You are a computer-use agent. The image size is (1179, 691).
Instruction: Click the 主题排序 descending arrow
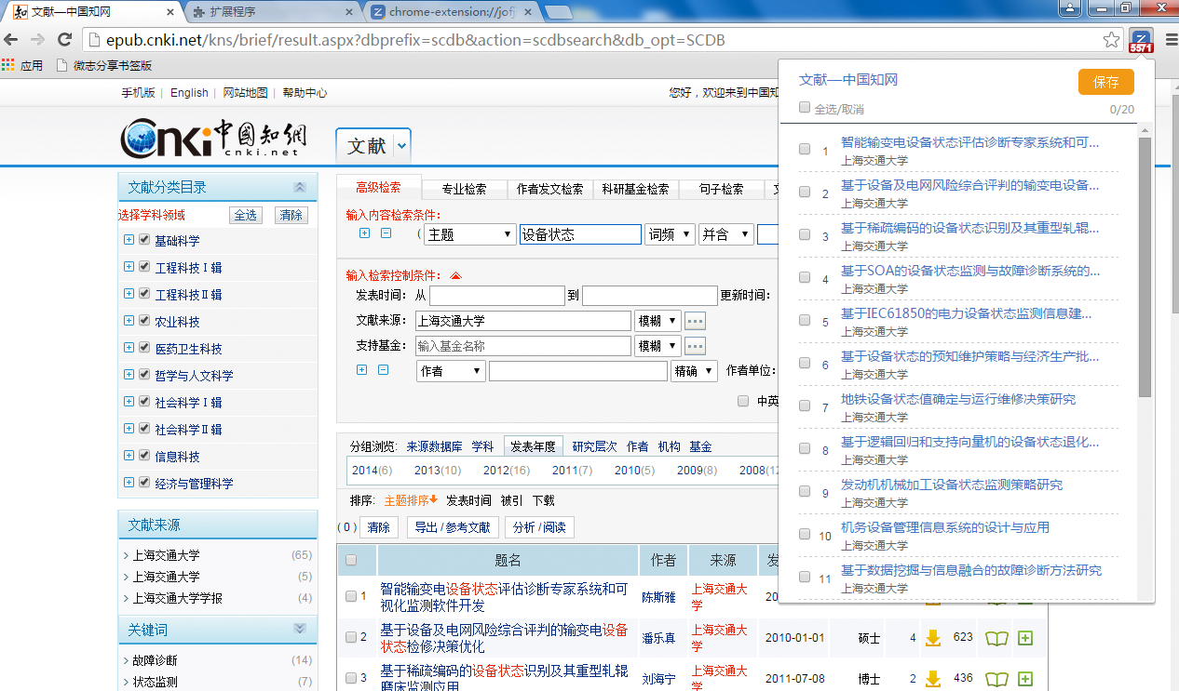coord(433,499)
